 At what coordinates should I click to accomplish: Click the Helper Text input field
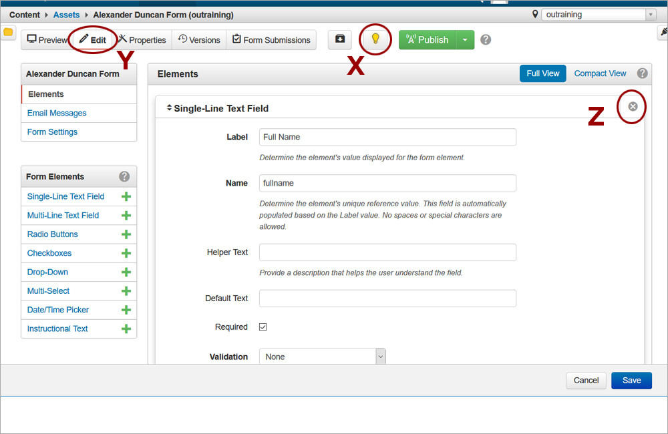[387, 252]
